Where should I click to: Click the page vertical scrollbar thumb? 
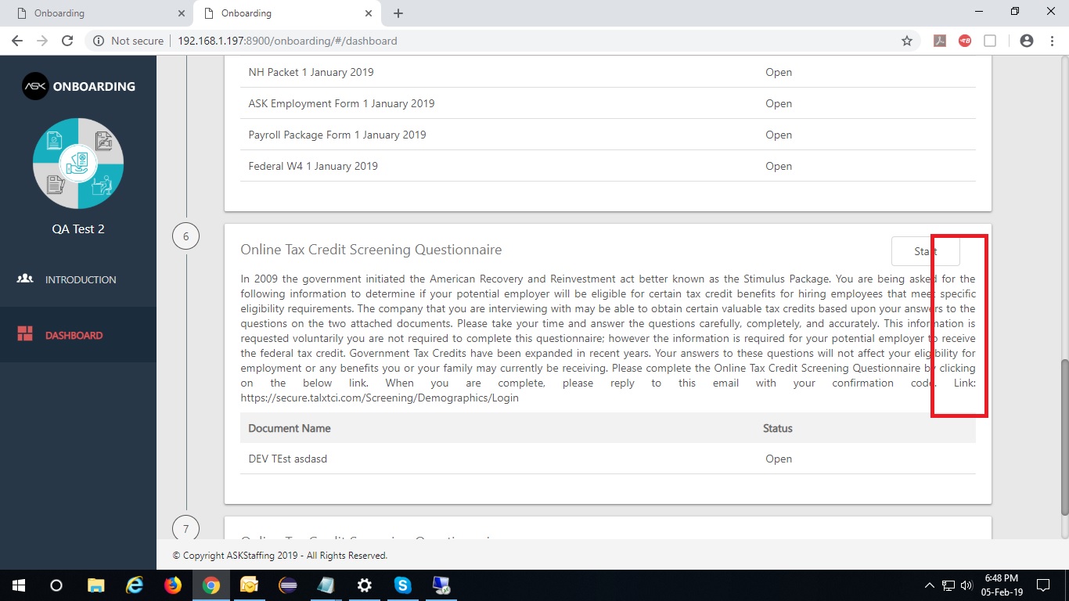click(1064, 437)
